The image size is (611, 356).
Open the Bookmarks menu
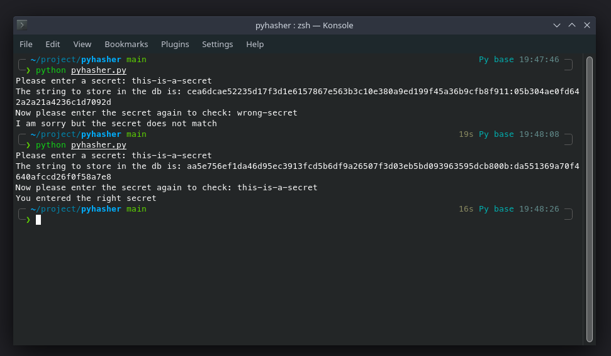click(126, 45)
